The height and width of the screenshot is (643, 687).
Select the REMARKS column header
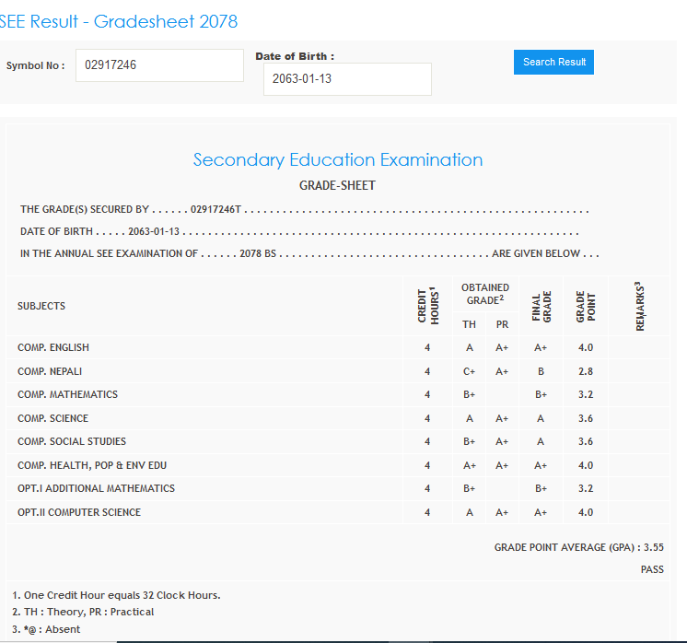pyautogui.click(x=639, y=306)
